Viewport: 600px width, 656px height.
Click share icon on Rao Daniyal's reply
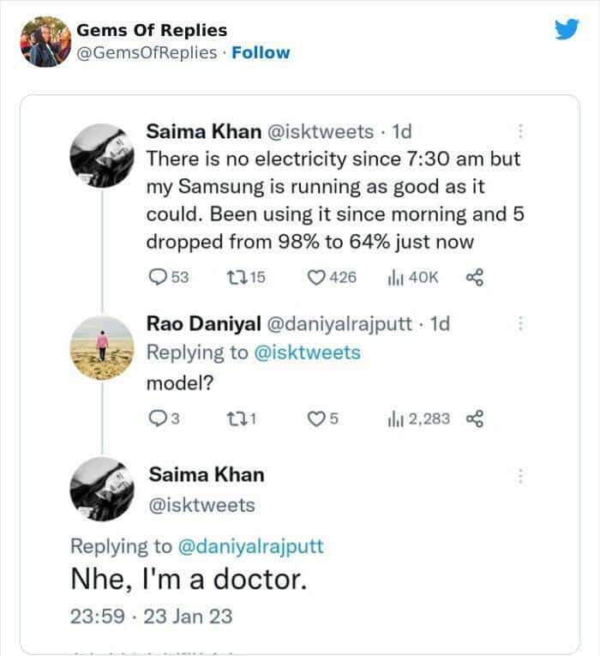[474, 419]
